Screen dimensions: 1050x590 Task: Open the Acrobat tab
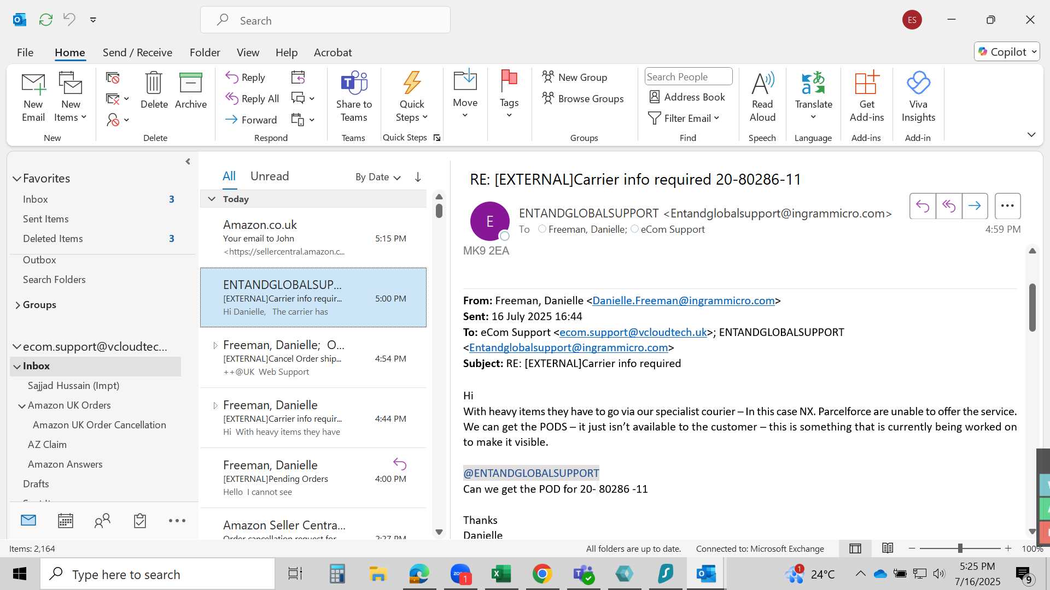(x=332, y=52)
